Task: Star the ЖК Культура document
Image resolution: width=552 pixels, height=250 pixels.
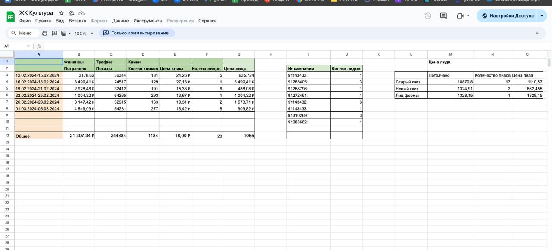Action: (61, 13)
